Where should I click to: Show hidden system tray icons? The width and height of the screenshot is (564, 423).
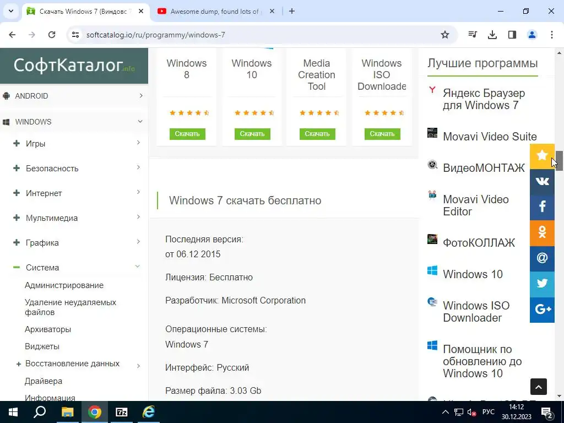pyautogui.click(x=445, y=412)
